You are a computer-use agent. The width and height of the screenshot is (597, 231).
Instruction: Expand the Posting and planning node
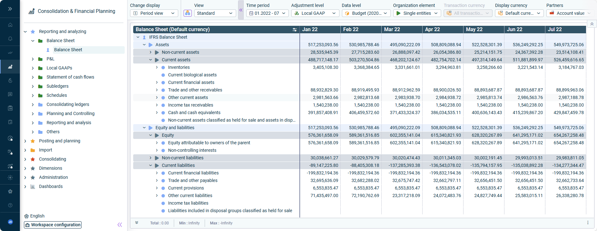point(26,141)
